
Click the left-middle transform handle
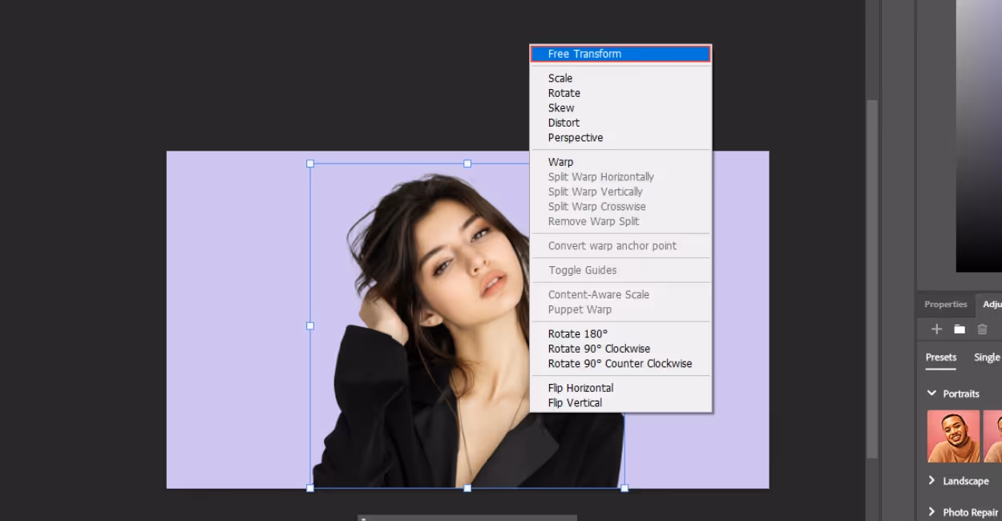click(310, 325)
